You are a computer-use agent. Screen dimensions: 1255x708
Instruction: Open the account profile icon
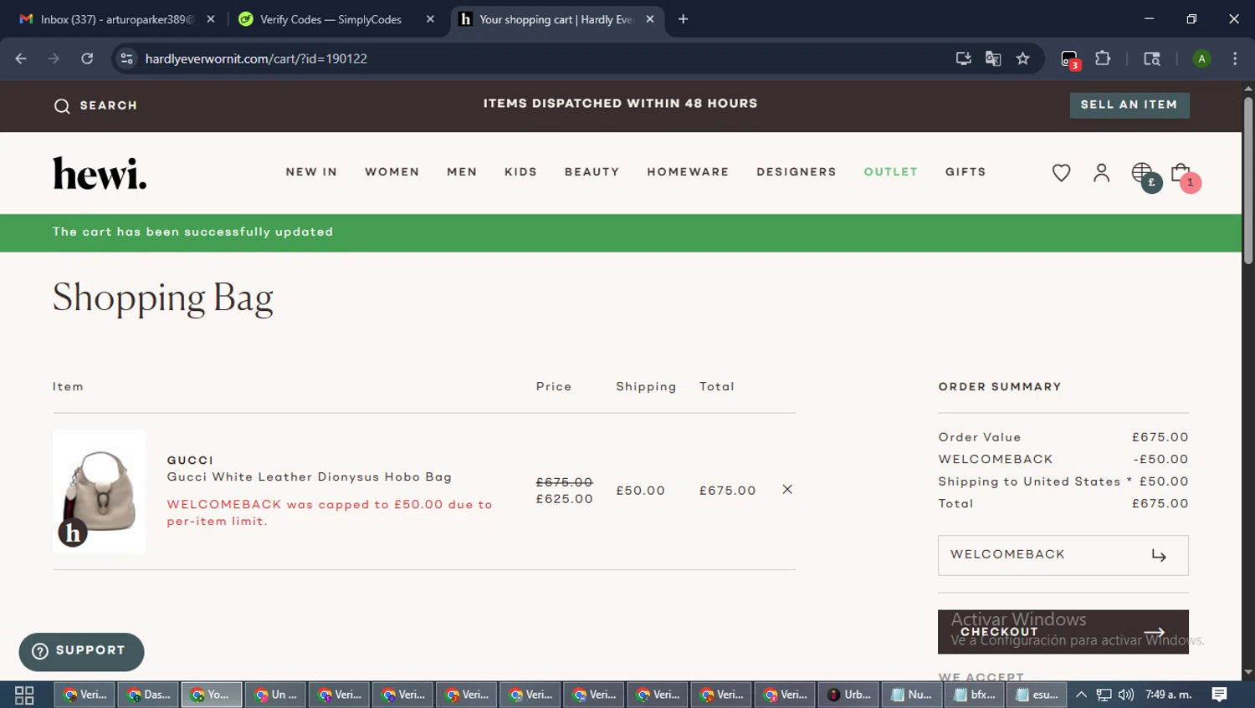click(x=1101, y=173)
